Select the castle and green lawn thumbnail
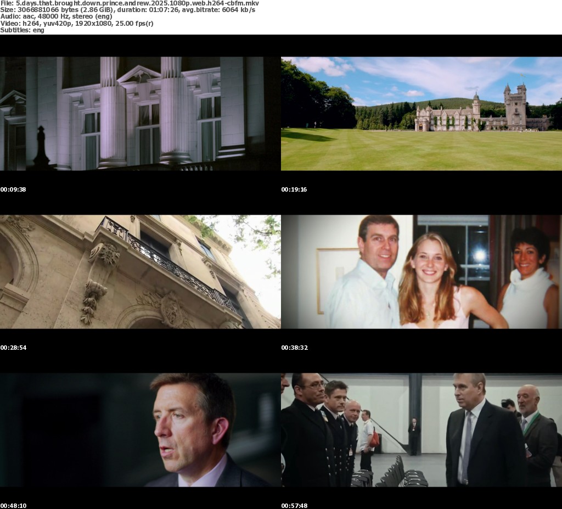 coord(421,114)
